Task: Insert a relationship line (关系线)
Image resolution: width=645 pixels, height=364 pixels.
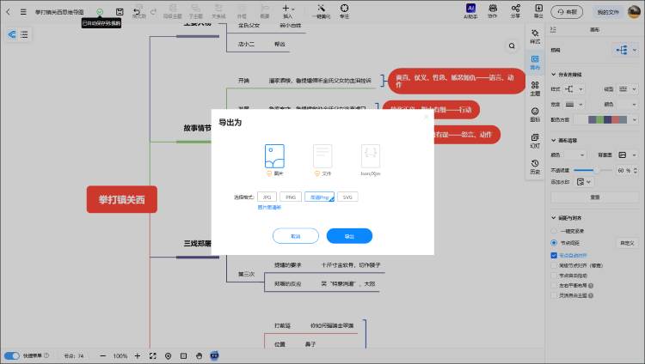Action: pyautogui.click(x=218, y=11)
